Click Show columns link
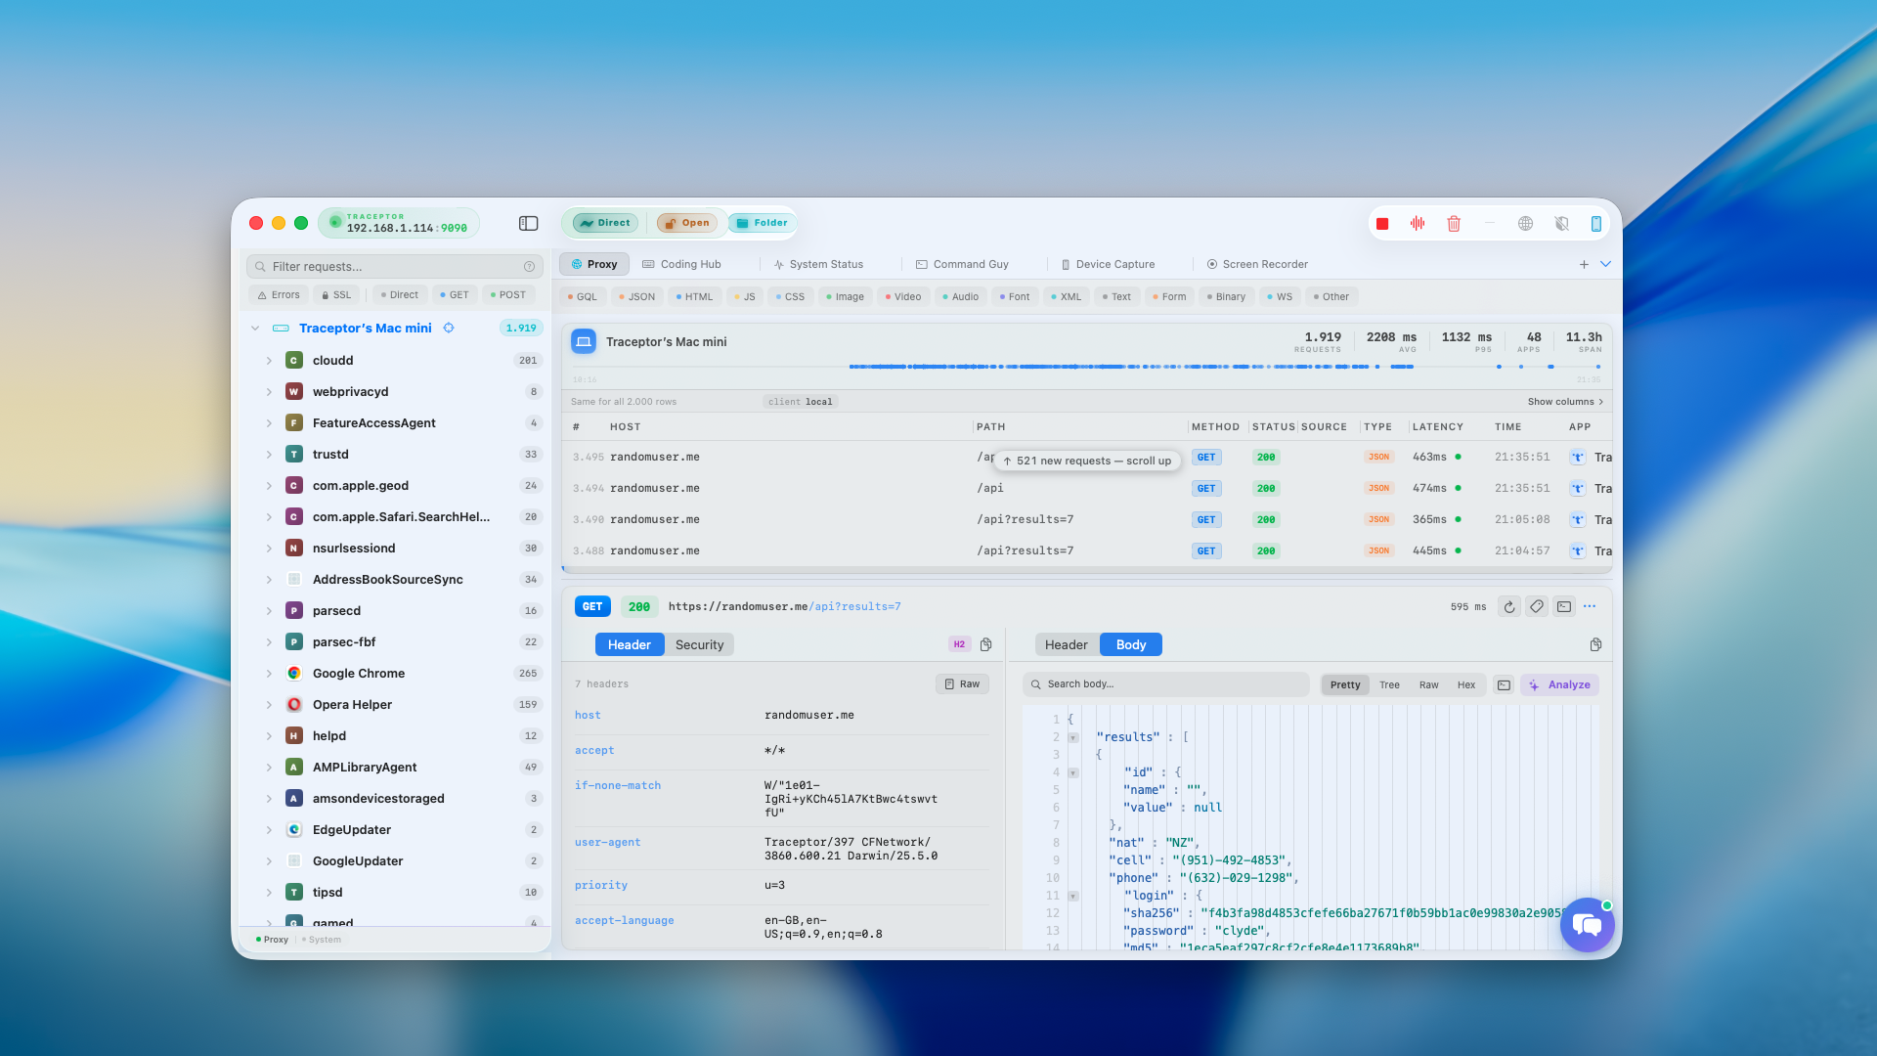This screenshot has width=1877, height=1056. pyautogui.click(x=1565, y=402)
